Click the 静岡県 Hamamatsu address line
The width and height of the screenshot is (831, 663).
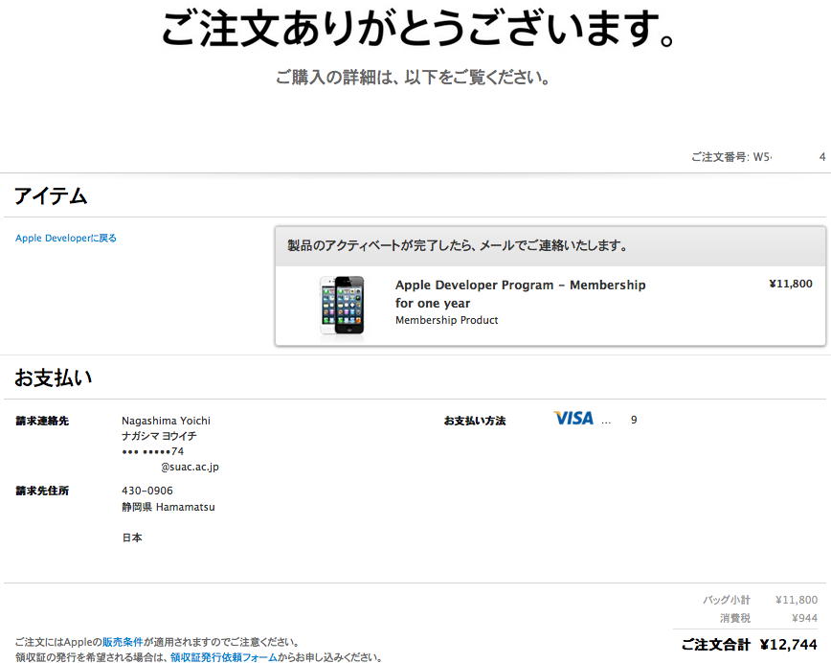168,507
